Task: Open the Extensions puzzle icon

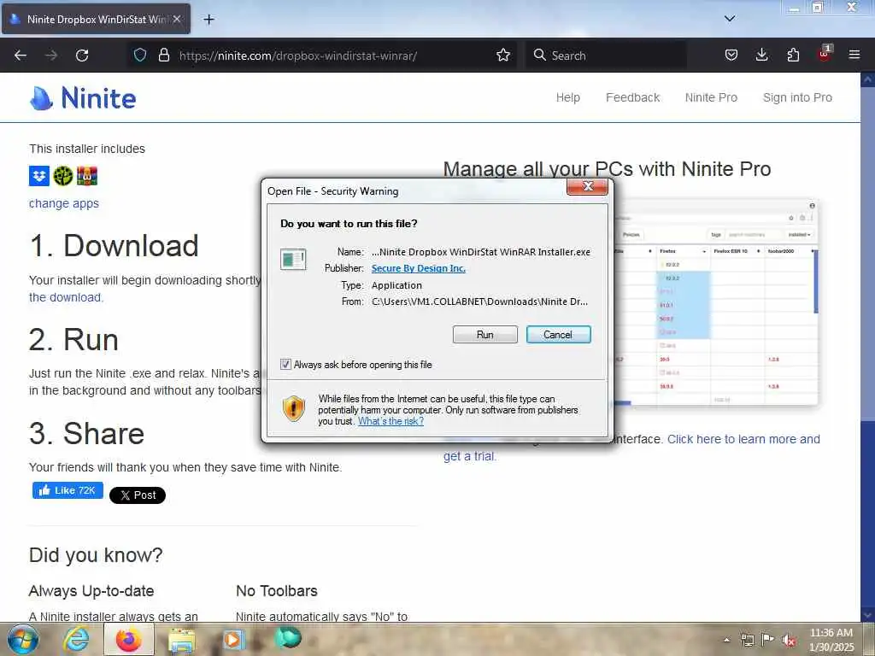Action: 793,55
